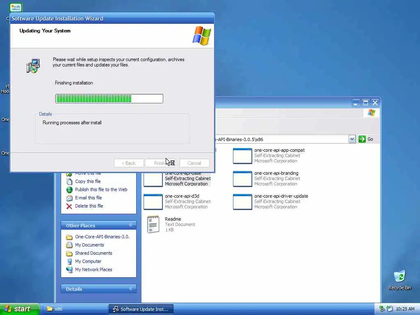The image size is (420, 315).
Task: Click the Software Update Installation Wizard title bar
Action: tap(112, 18)
